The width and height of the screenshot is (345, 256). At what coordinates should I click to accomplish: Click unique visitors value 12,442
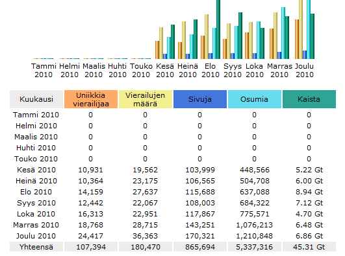(x=91, y=203)
